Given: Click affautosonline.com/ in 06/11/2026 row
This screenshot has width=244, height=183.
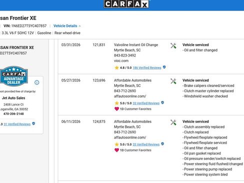Looking at the screenshot, I should (x=130, y=137).
